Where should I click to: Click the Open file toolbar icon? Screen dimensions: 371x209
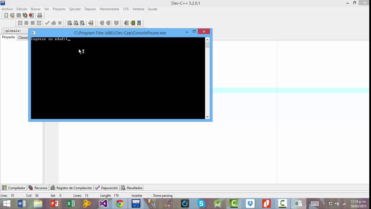(12, 15)
